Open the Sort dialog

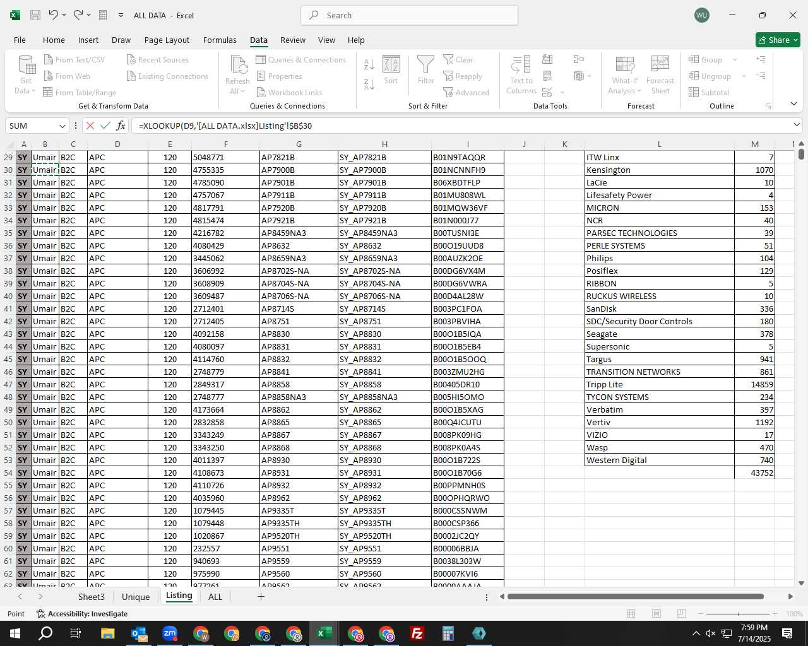pos(391,69)
